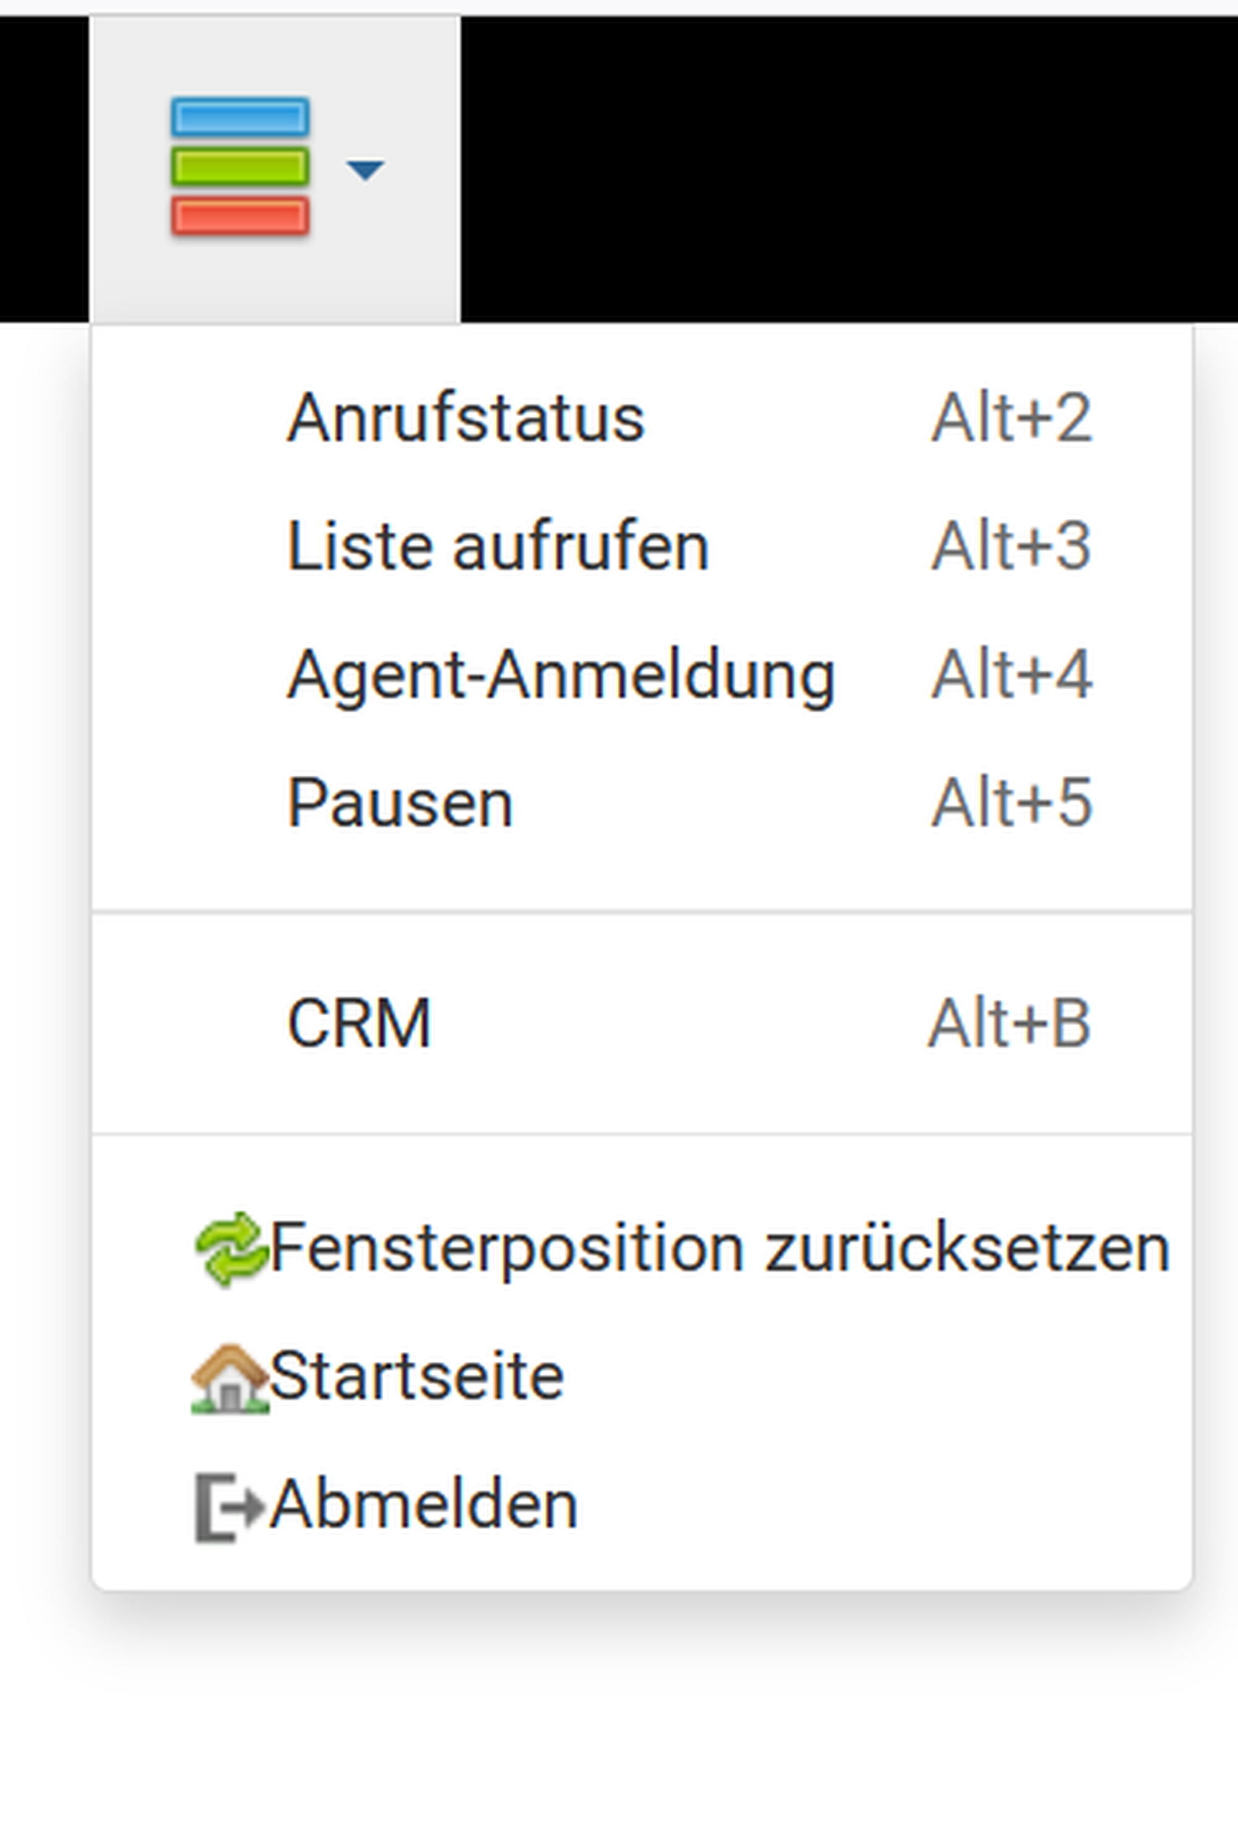Click green refresh arrows icon
This screenshot has height=1847, width=1238.
click(230, 1248)
